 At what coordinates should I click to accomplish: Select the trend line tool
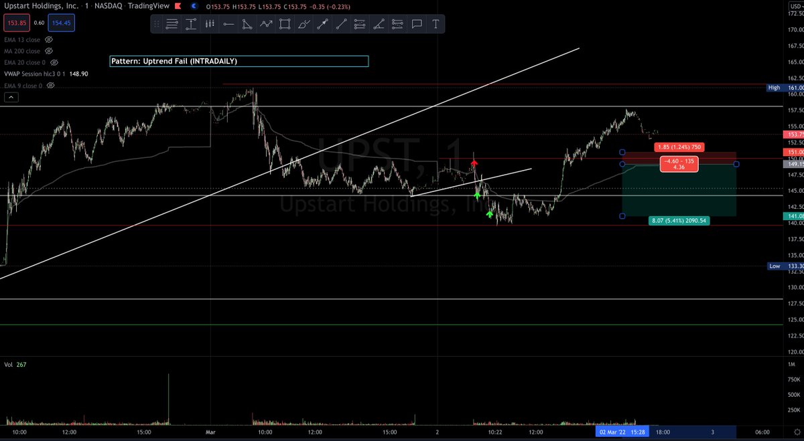[341, 24]
